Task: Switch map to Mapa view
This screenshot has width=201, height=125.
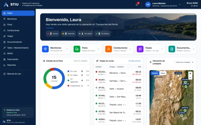Action: click(163, 73)
